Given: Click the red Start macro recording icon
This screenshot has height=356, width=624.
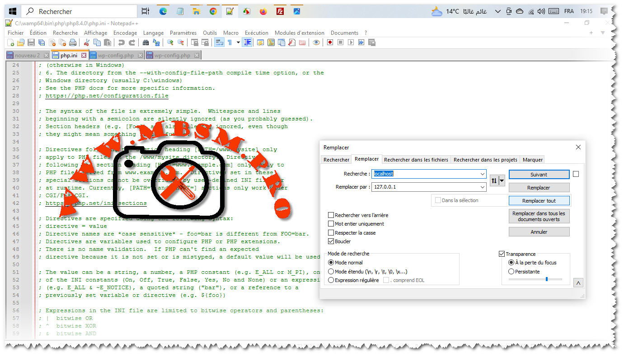Looking at the screenshot, I should tap(330, 42).
